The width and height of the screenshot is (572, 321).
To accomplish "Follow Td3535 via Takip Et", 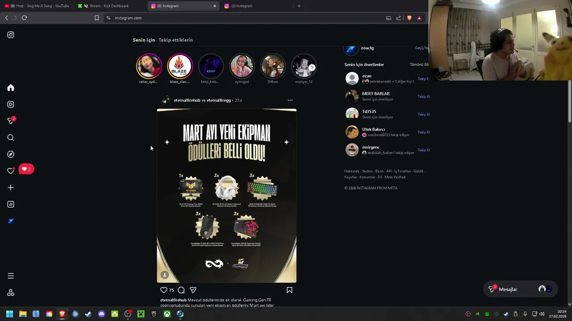I will pyautogui.click(x=423, y=115).
